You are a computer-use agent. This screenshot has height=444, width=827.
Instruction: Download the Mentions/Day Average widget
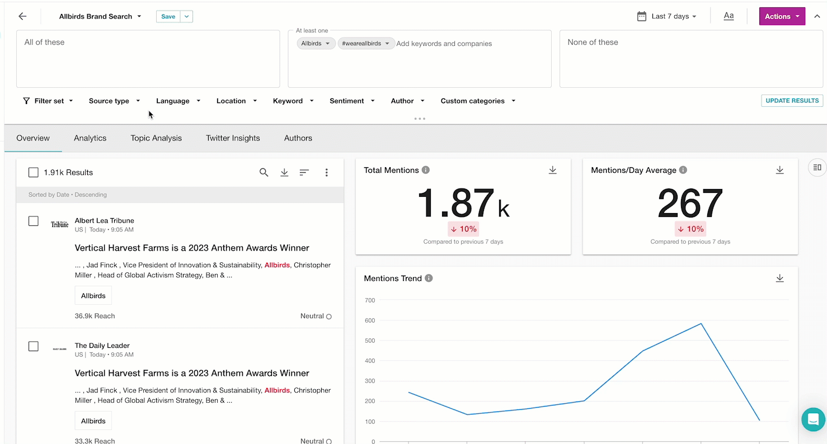tap(780, 170)
